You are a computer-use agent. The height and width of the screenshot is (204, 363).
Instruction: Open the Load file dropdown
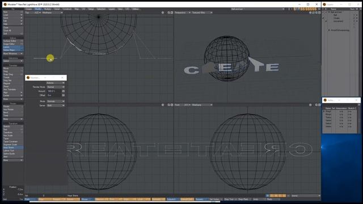point(13,15)
